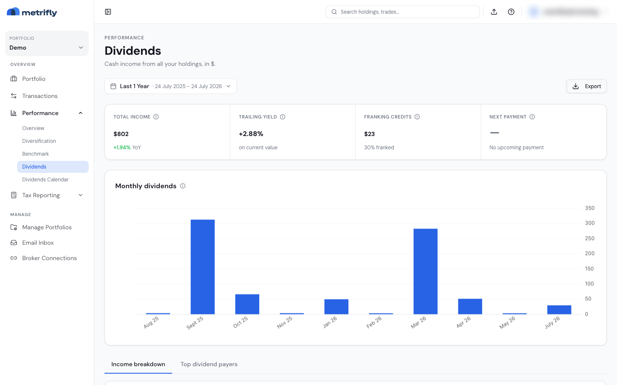Focus the Search holdings, trades field

click(403, 12)
